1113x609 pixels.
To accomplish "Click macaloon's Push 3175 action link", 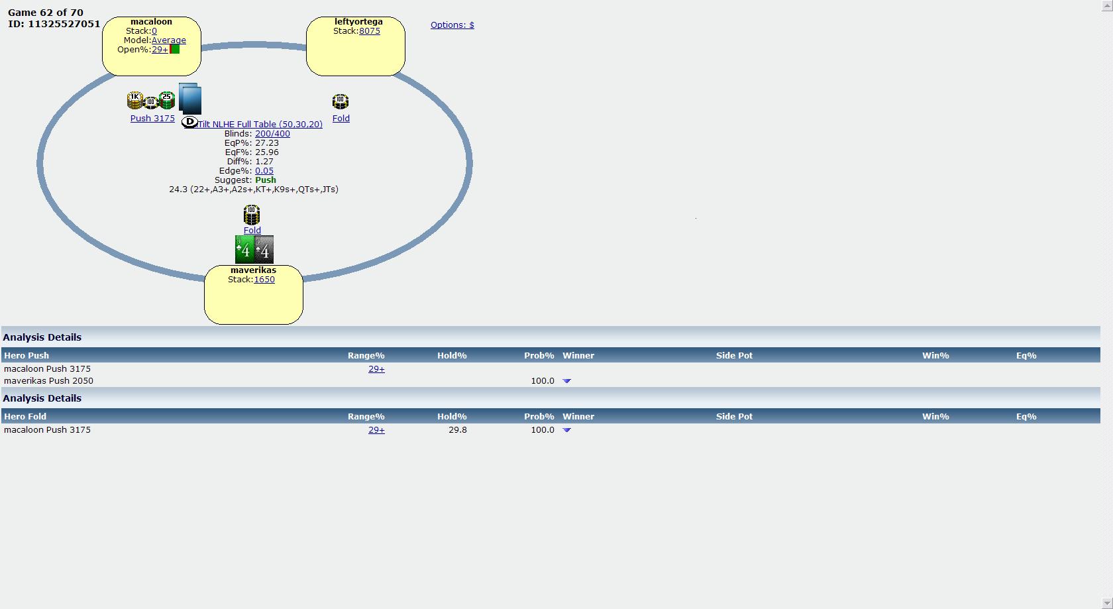I will (152, 119).
